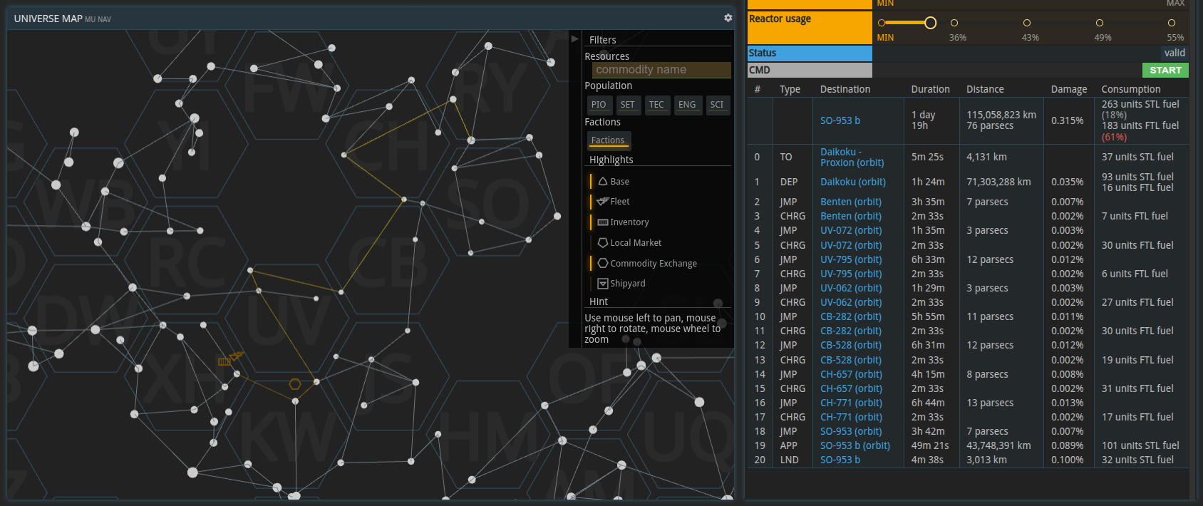1203x506 pixels.
Task: Click the CMD label
Action: [x=760, y=70]
